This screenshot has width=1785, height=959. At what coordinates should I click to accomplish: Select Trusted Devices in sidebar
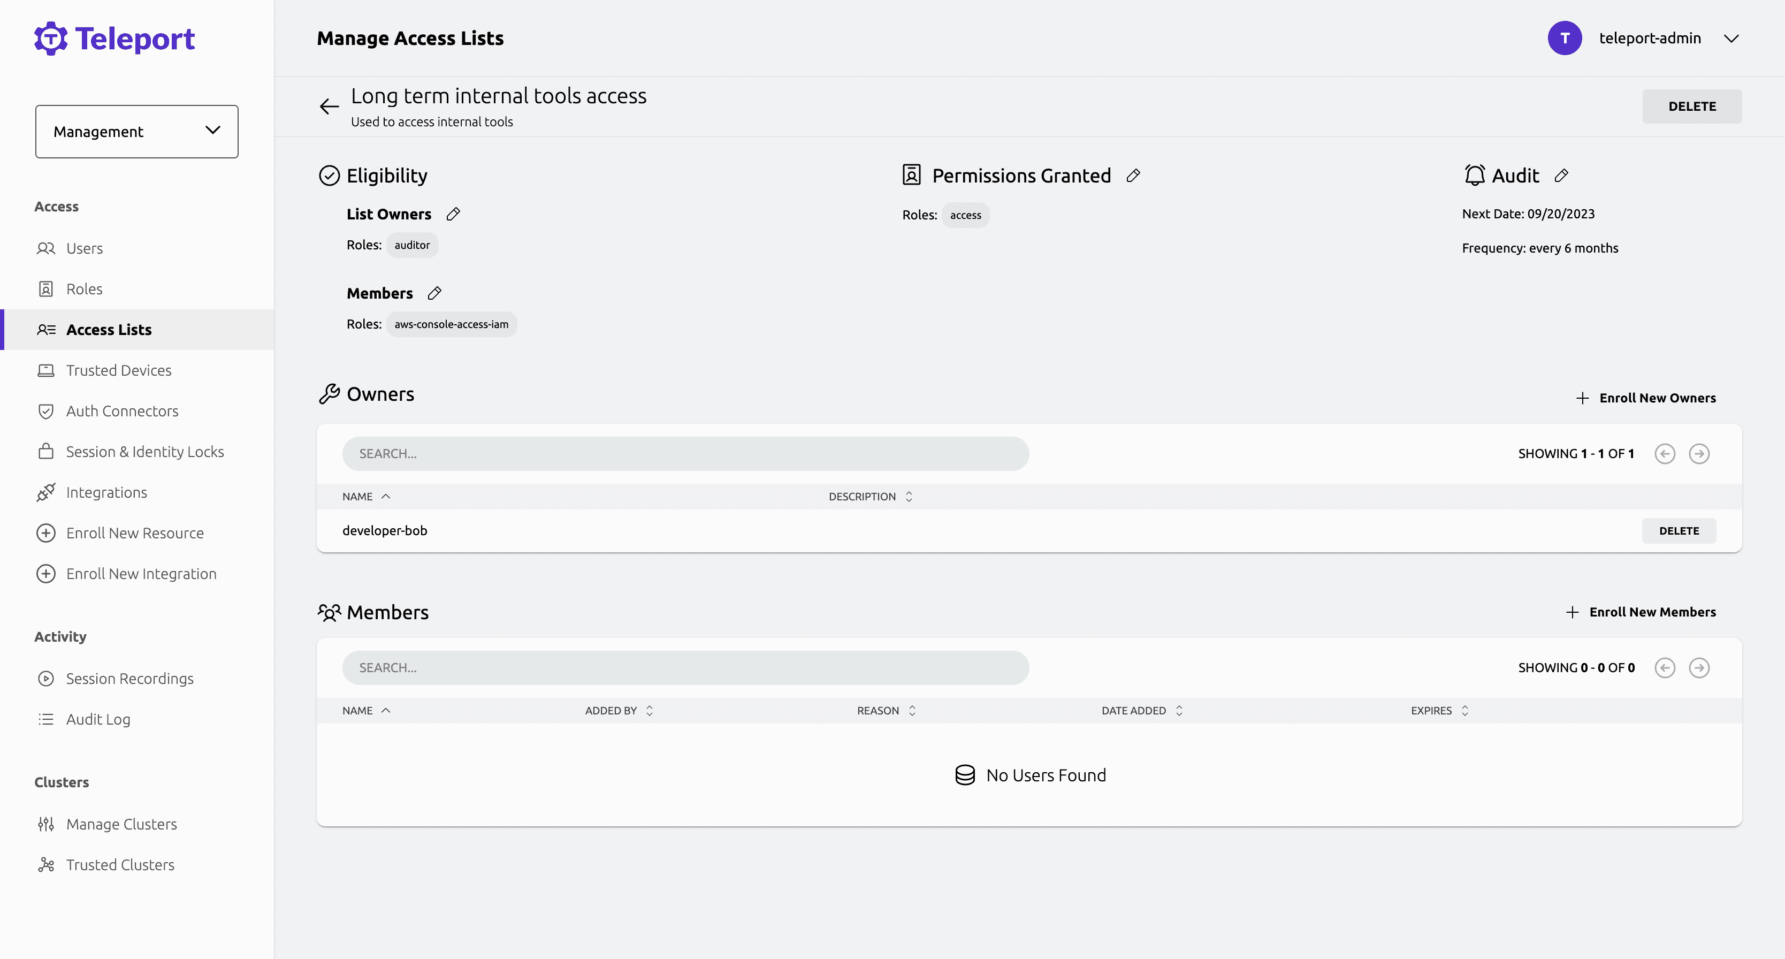tap(118, 370)
